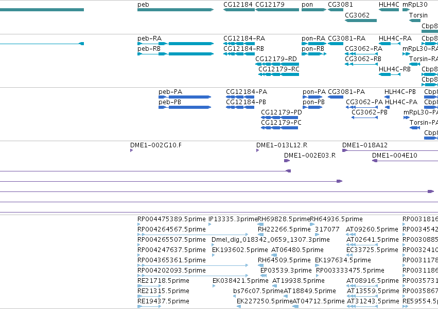The height and width of the screenshot is (309, 438).
Task: Click the EK193602.5prime EST
Action: point(214,255)
